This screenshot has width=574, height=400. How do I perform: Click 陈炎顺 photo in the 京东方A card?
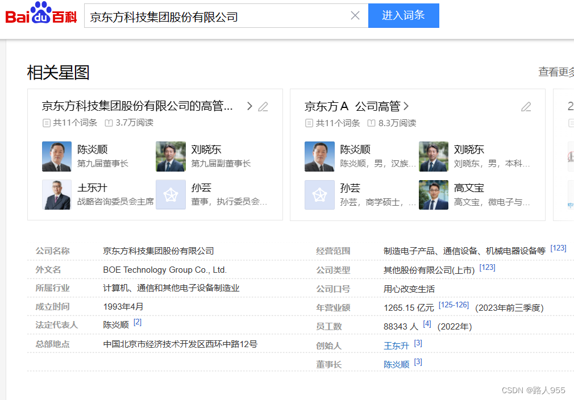pos(319,156)
